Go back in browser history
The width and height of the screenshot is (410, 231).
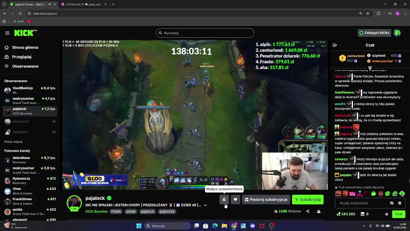(x=5, y=13)
